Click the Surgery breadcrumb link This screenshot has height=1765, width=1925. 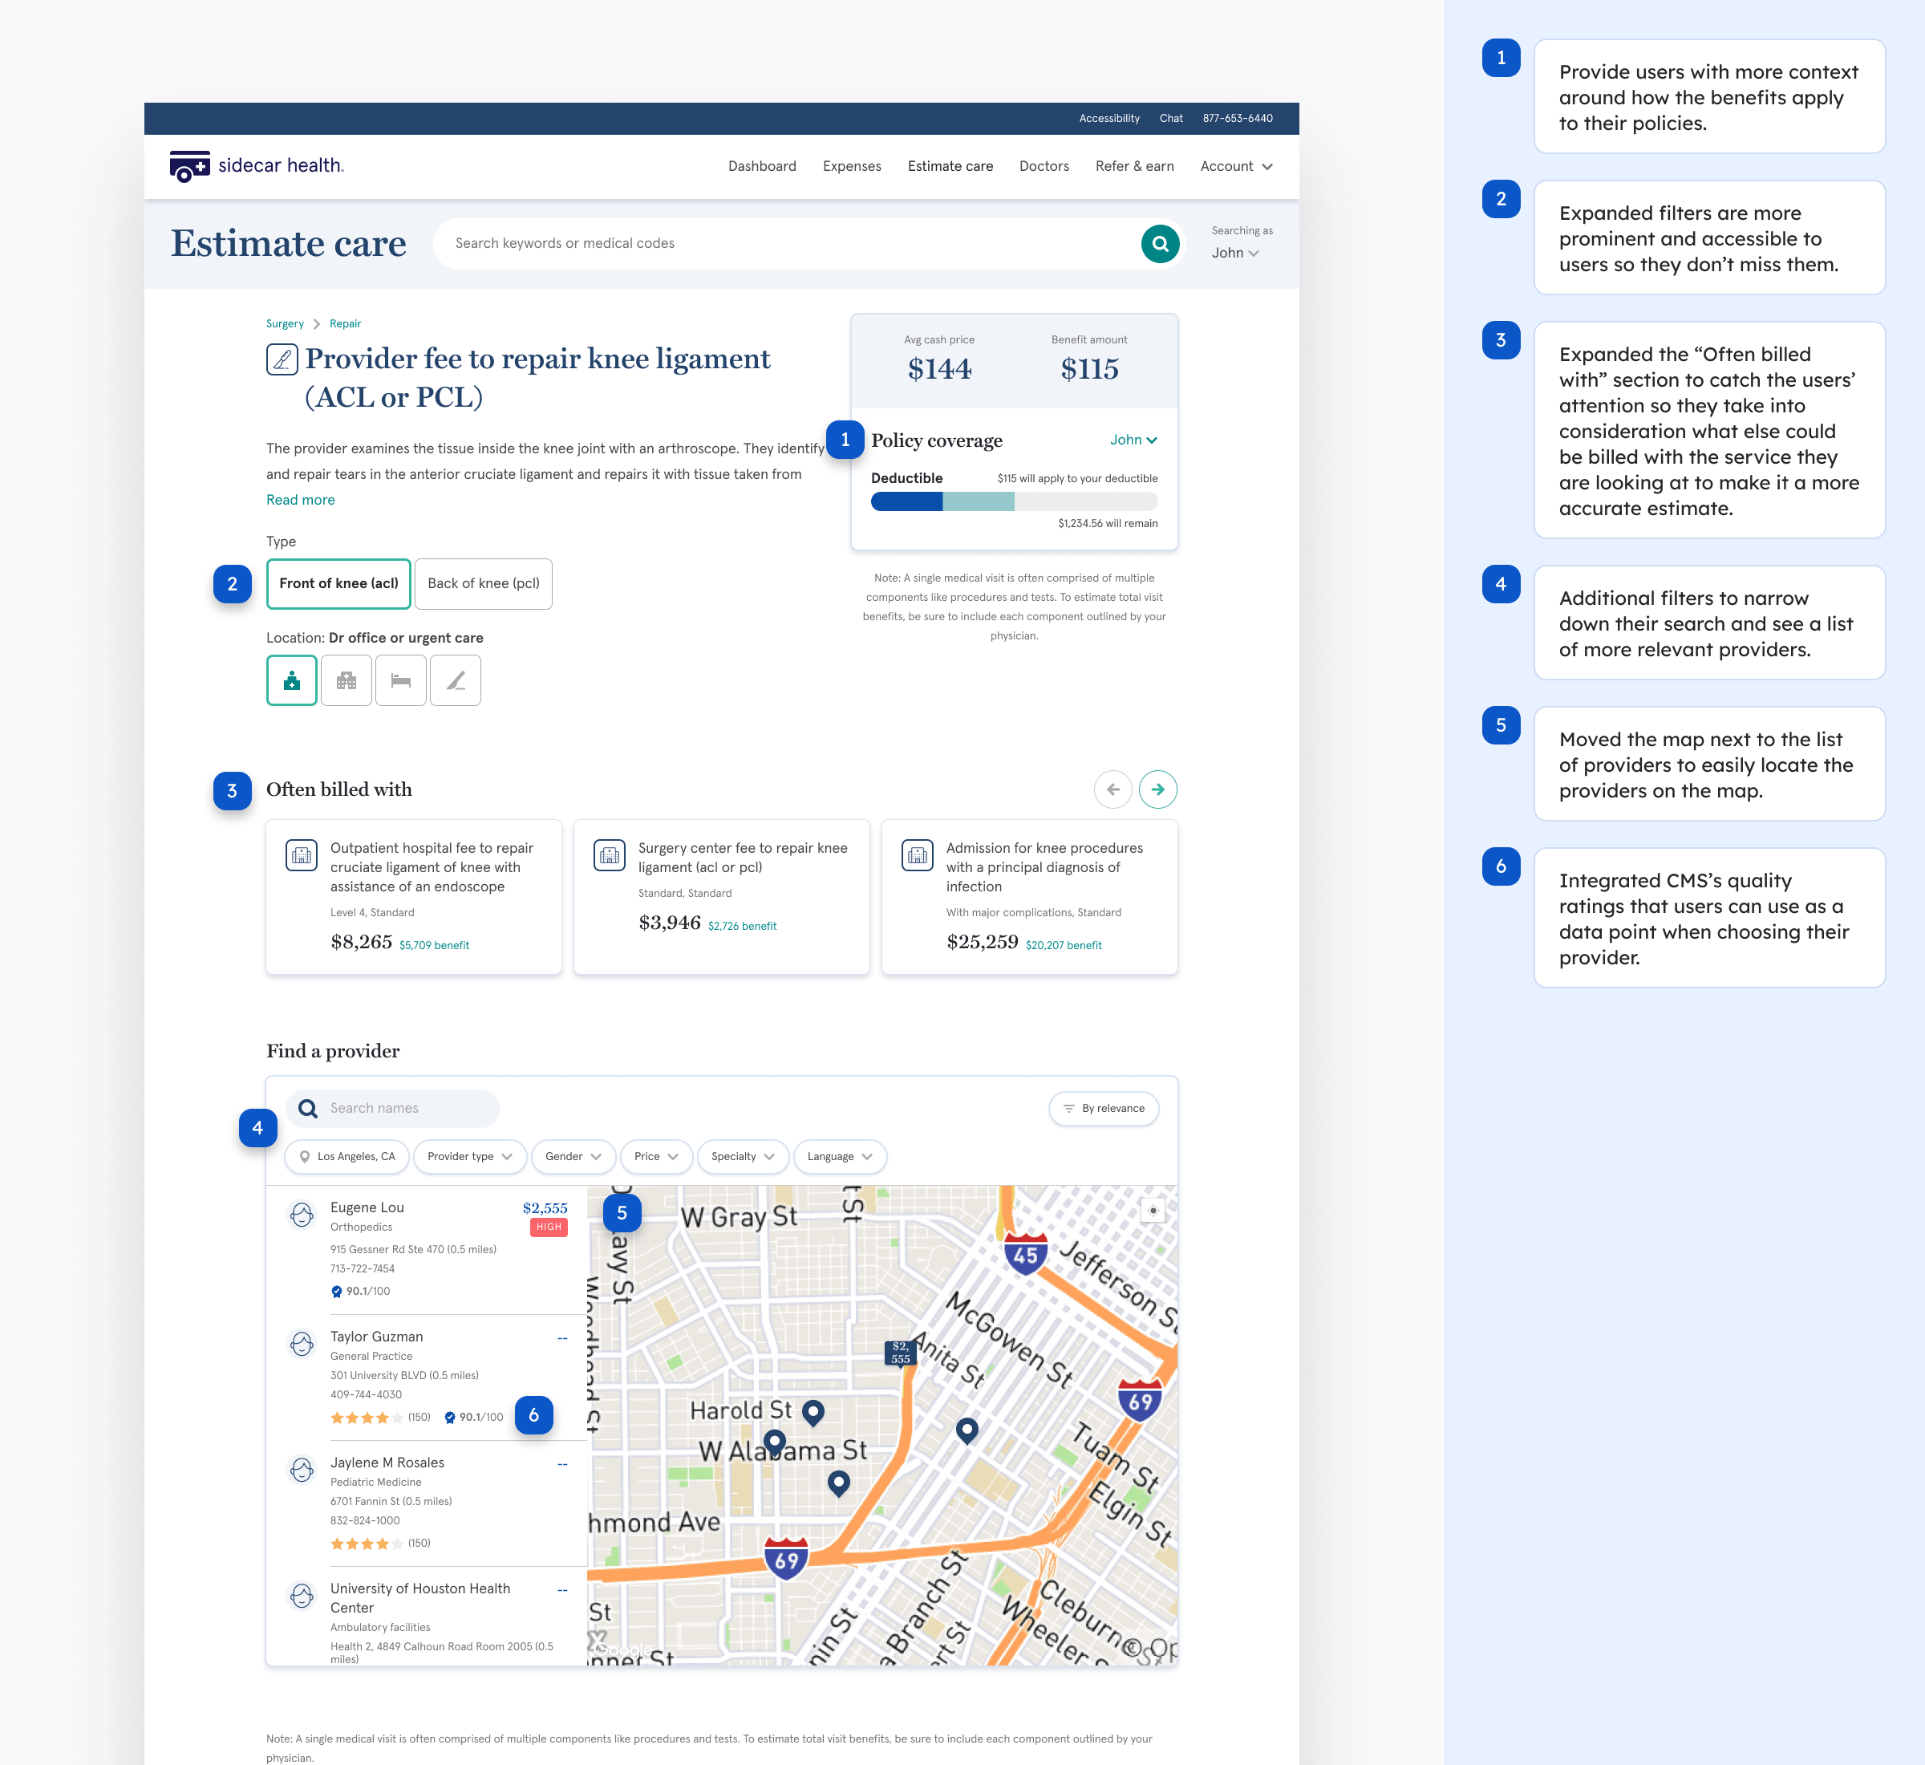coord(285,324)
